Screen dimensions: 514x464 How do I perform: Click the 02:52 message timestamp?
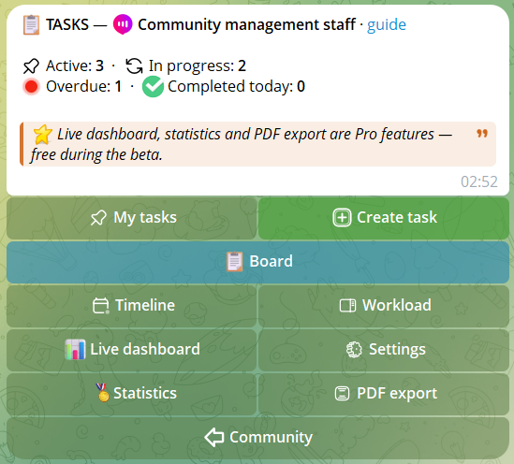[479, 181]
